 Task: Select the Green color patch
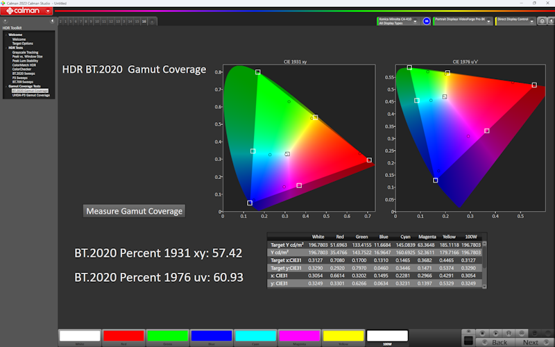point(167,336)
